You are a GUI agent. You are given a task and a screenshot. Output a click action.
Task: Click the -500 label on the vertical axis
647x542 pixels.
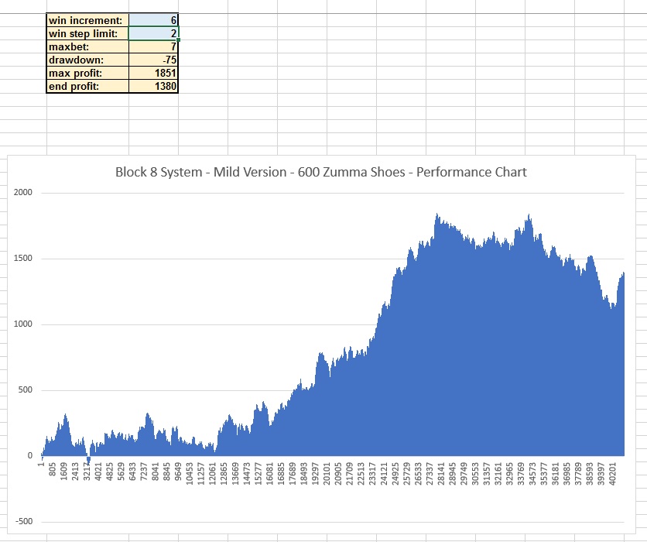(x=22, y=521)
